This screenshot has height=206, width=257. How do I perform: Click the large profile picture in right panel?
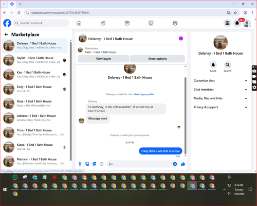221,42
